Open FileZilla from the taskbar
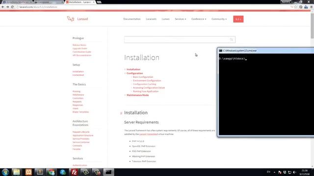The width and height of the screenshot is (314, 176). click(74, 172)
